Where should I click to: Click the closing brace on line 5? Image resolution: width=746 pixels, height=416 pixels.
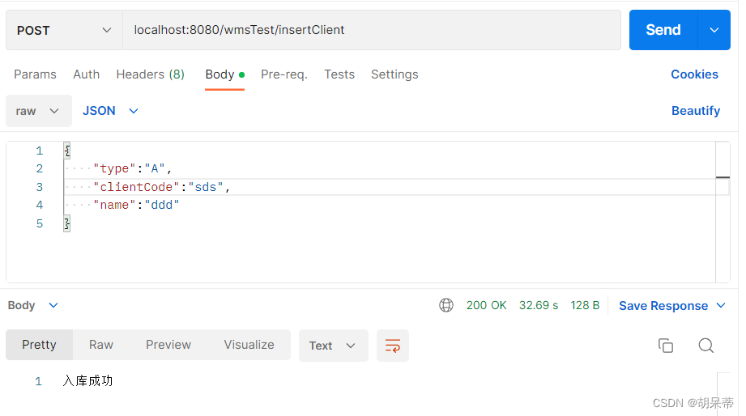66,223
